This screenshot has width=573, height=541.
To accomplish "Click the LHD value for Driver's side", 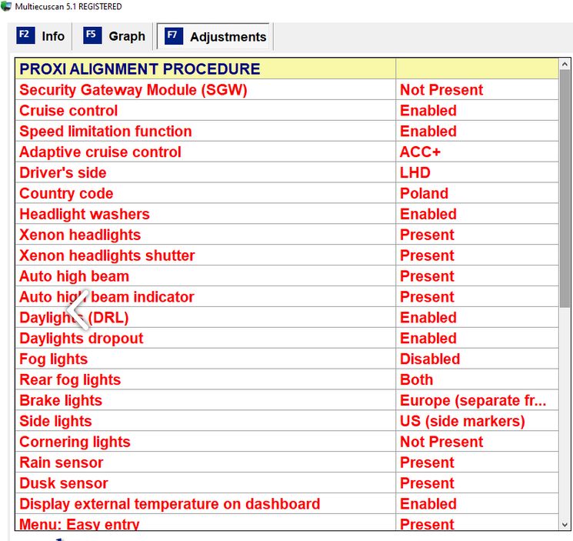I will click(415, 173).
